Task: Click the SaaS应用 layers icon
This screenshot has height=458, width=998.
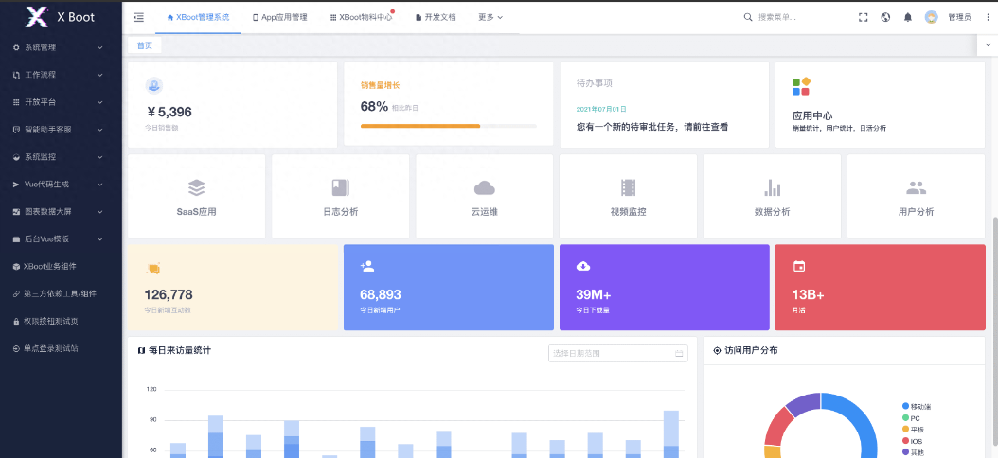Action: pyautogui.click(x=197, y=187)
